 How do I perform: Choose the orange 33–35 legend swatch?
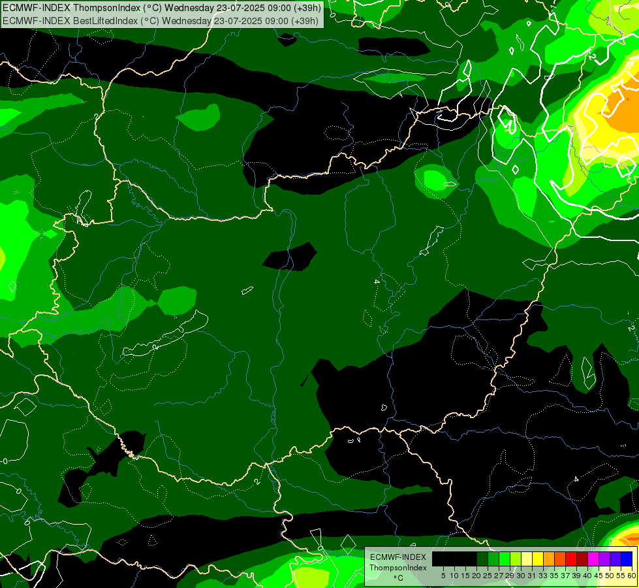coord(549,559)
